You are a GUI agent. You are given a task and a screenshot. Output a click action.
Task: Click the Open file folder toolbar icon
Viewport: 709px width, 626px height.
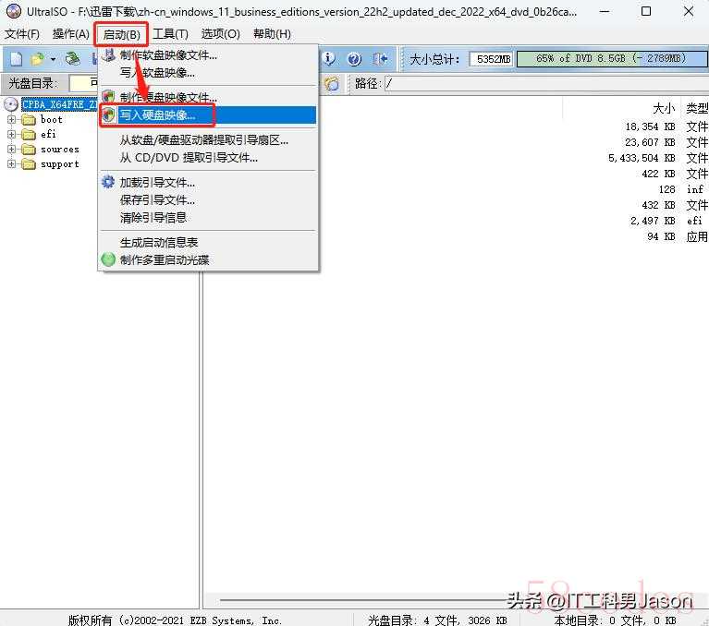(x=38, y=59)
